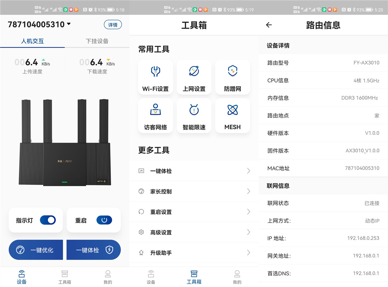Open 智能限速 tool icon
388x287 pixels.
click(194, 110)
